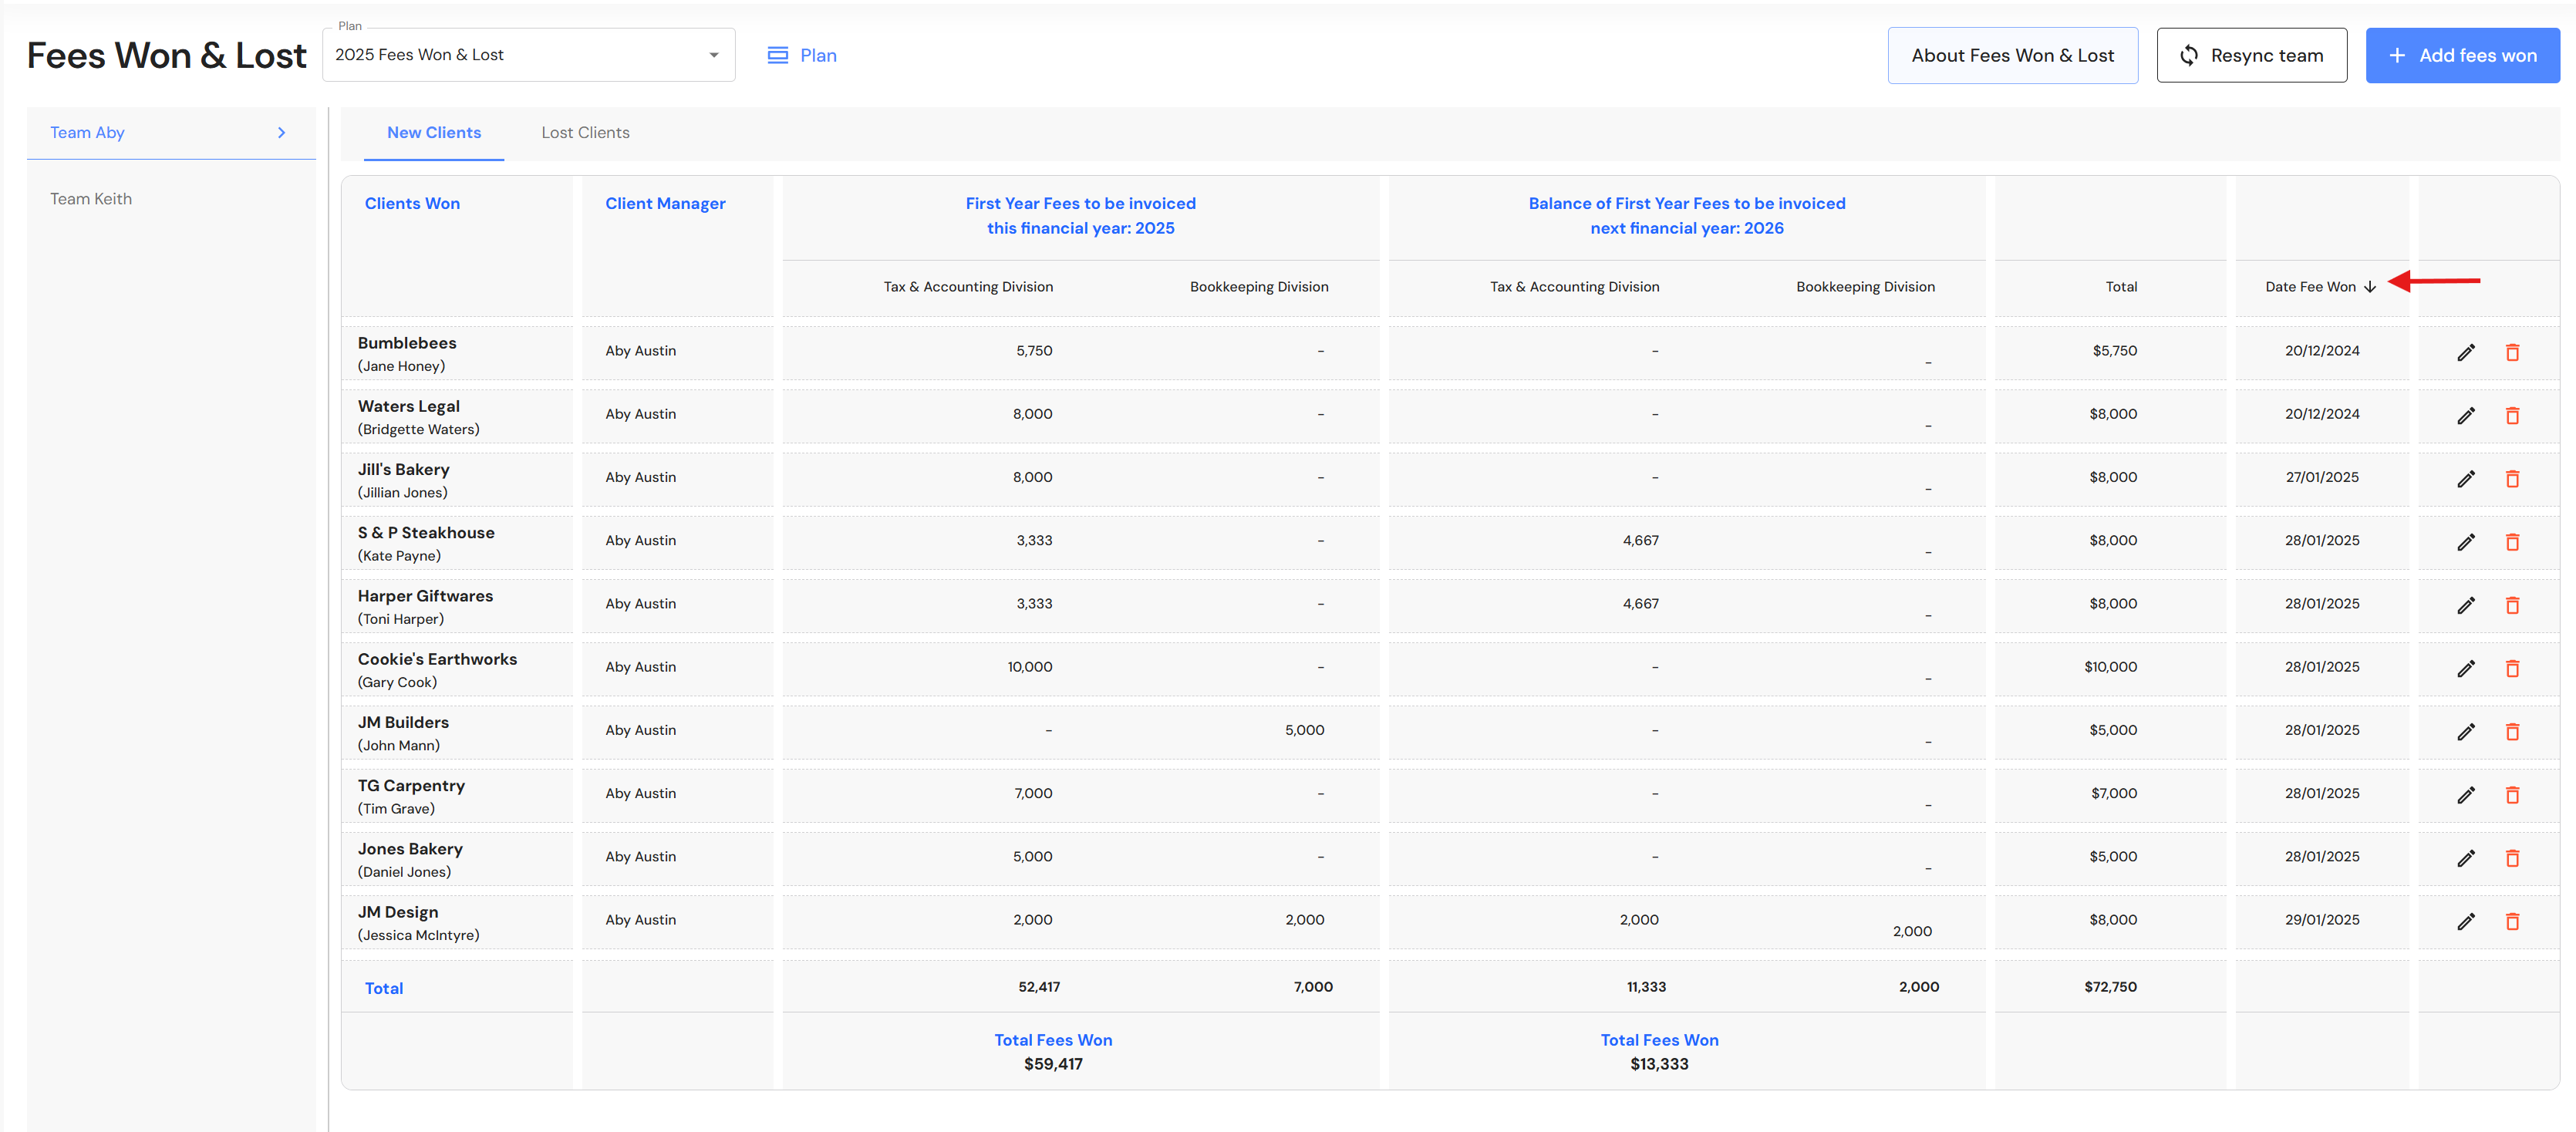Switch to the Lost Clients tab
Screen dimensions: 2576x1132
(585, 132)
